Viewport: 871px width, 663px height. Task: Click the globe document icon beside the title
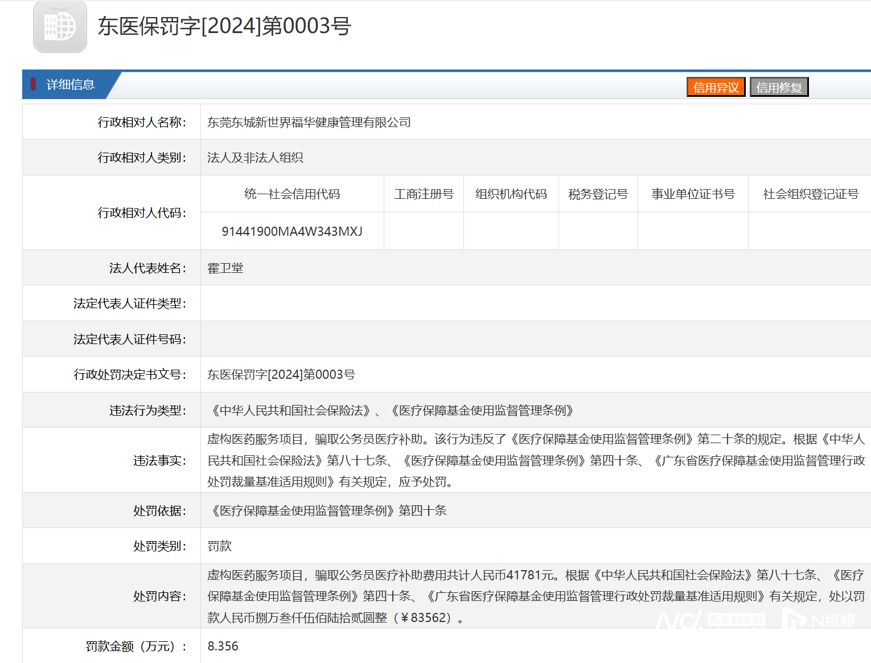click(x=60, y=27)
